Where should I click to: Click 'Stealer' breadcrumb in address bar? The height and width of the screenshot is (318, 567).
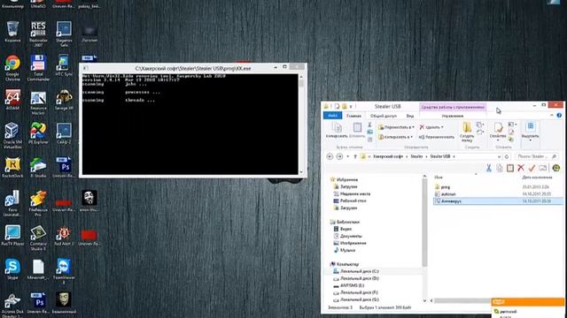pos(416,156)
